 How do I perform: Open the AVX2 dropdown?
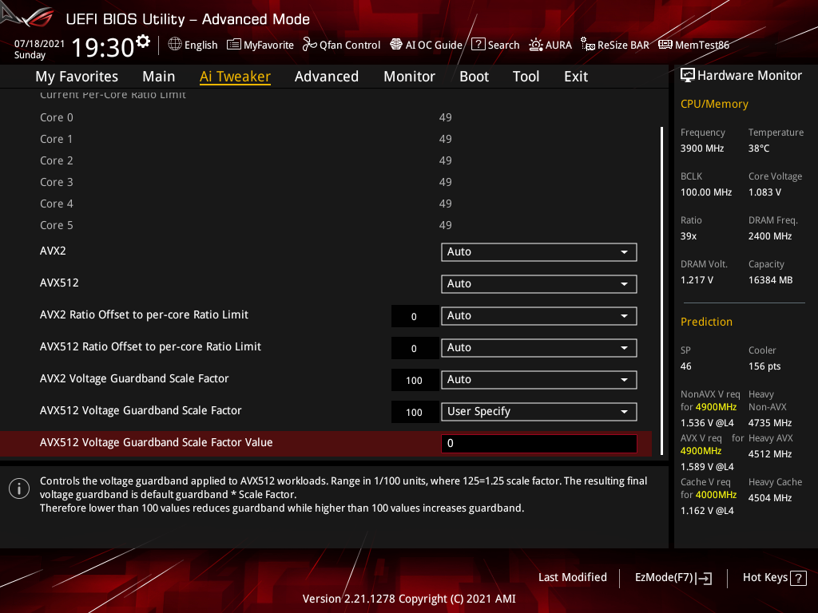coord(538,251)
